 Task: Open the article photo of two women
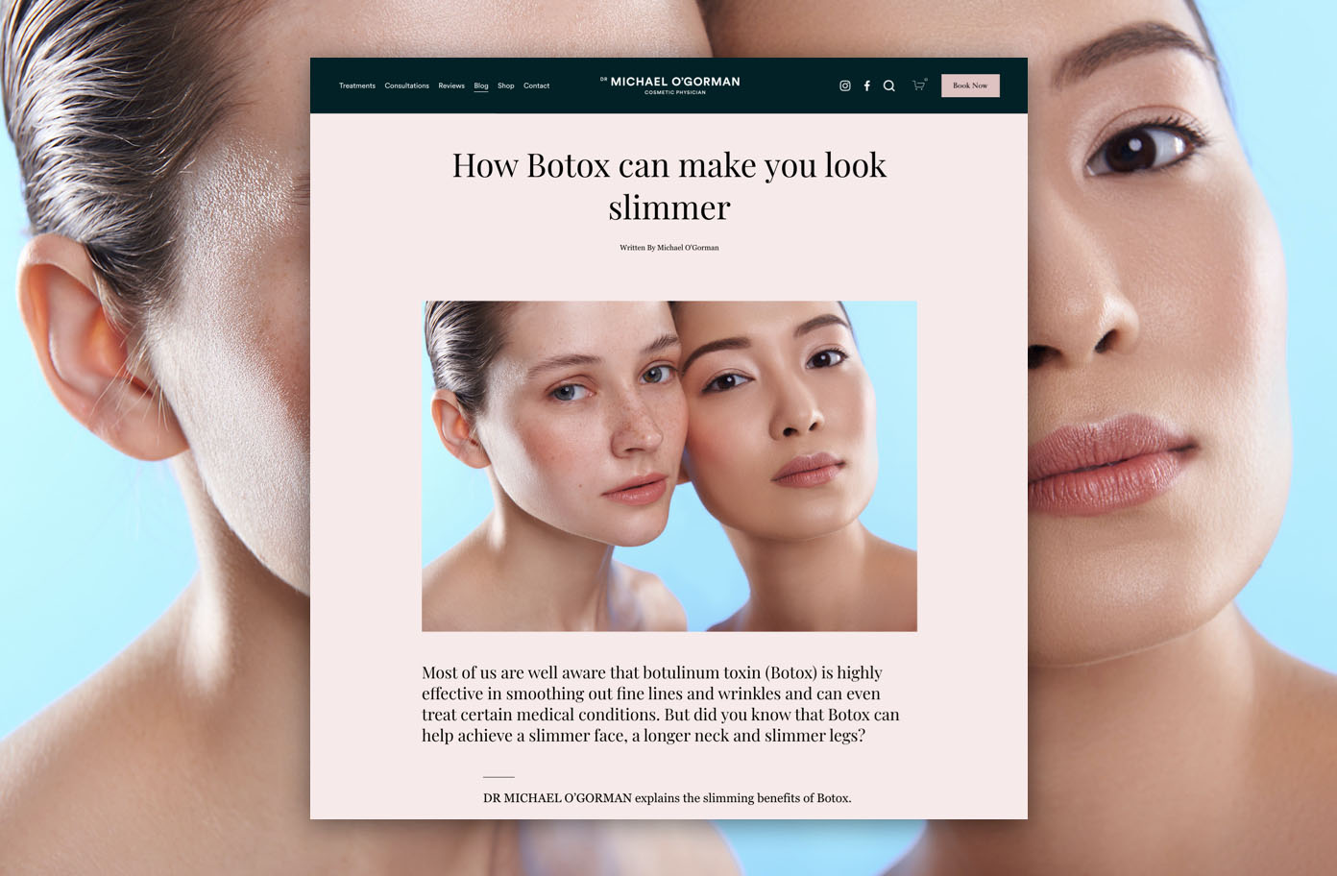pyautogui.click(x=669, y=466)
